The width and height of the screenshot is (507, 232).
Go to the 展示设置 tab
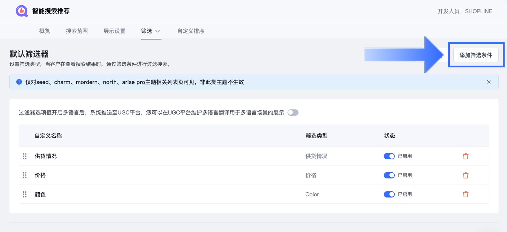pyautogui.click(x=114, y=31)
